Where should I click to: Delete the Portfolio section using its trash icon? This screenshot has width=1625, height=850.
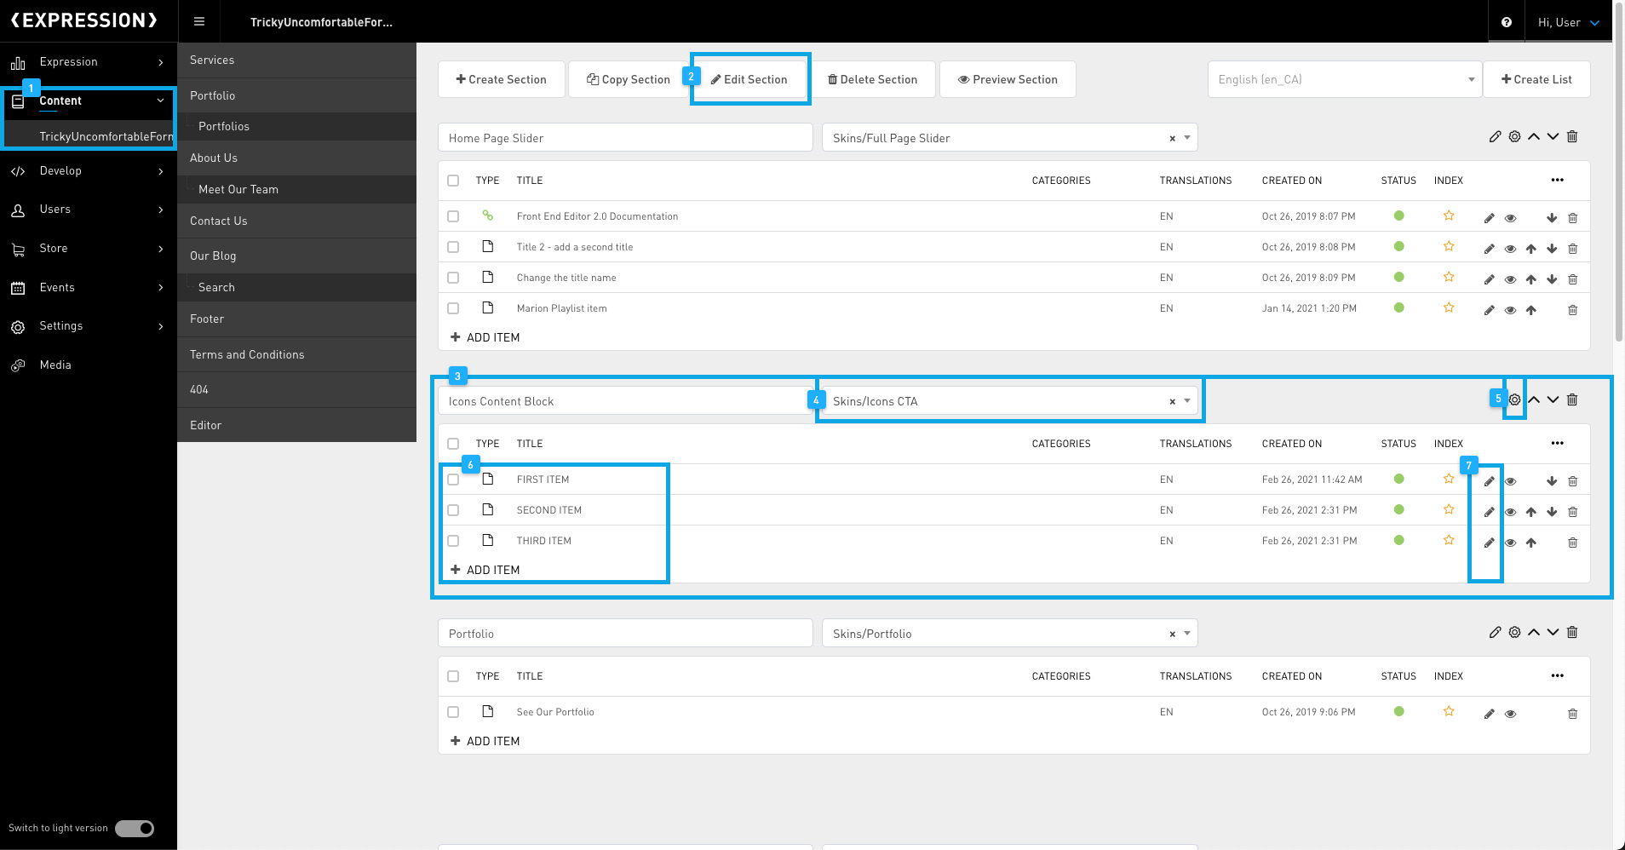pyautogui.click(x=1571, y=632)
